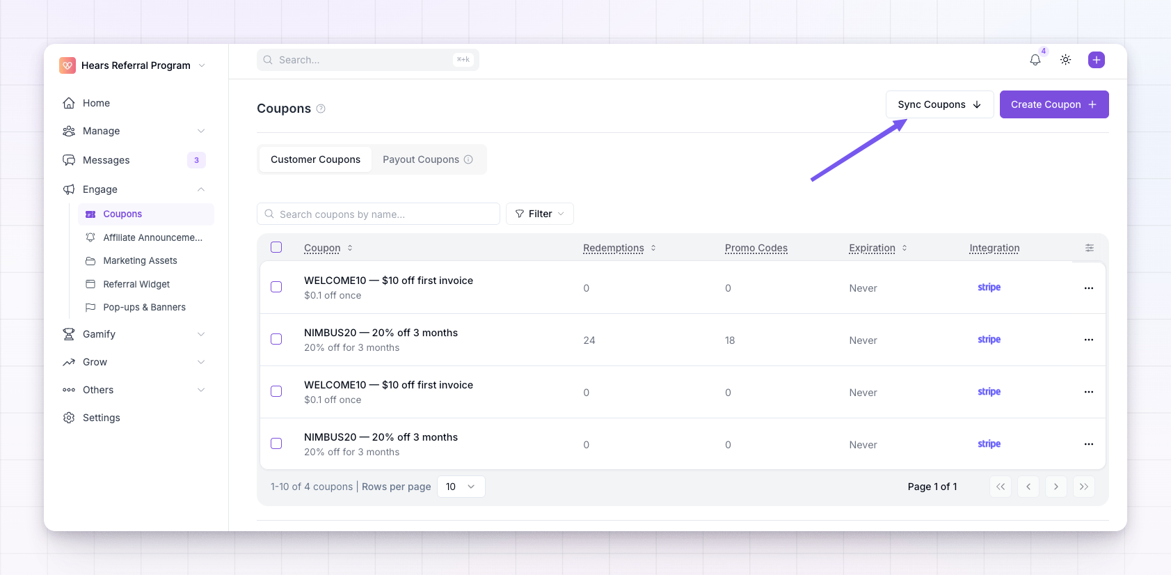Click the Others three-dots icon
Image resolution: width=1171 pixels, height=575 pixels.
point(69,390)
